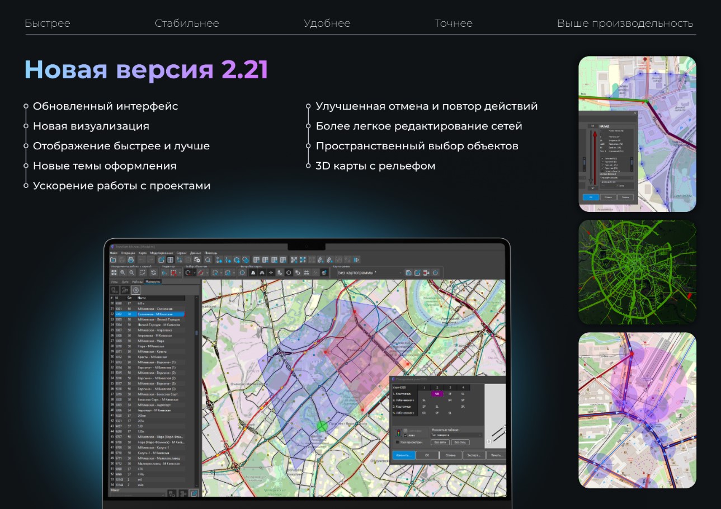Viewport: 721px width, 509px height.
Task: Open the gear settings icon in routes panel
Action: click(135, 290)
